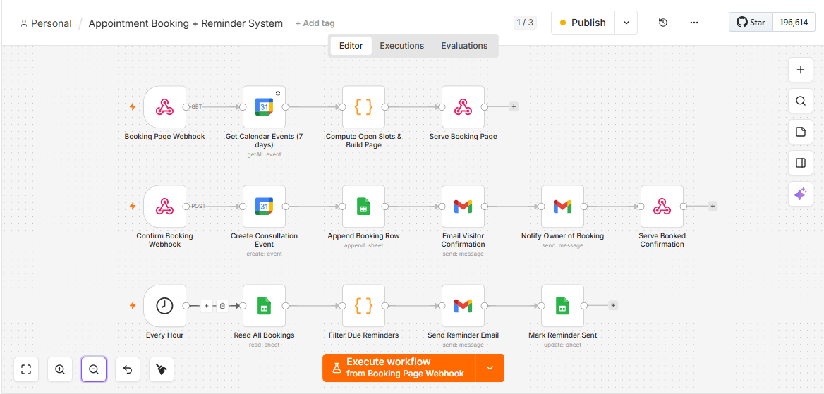Toggle the side panel layout button

pos(800,163)
